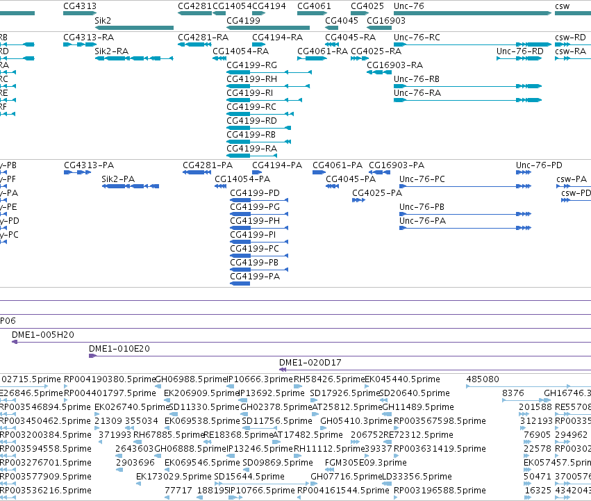
Task: Click the Unc-76 gene label
Action: pyautogui.click(x=409, y=6)
